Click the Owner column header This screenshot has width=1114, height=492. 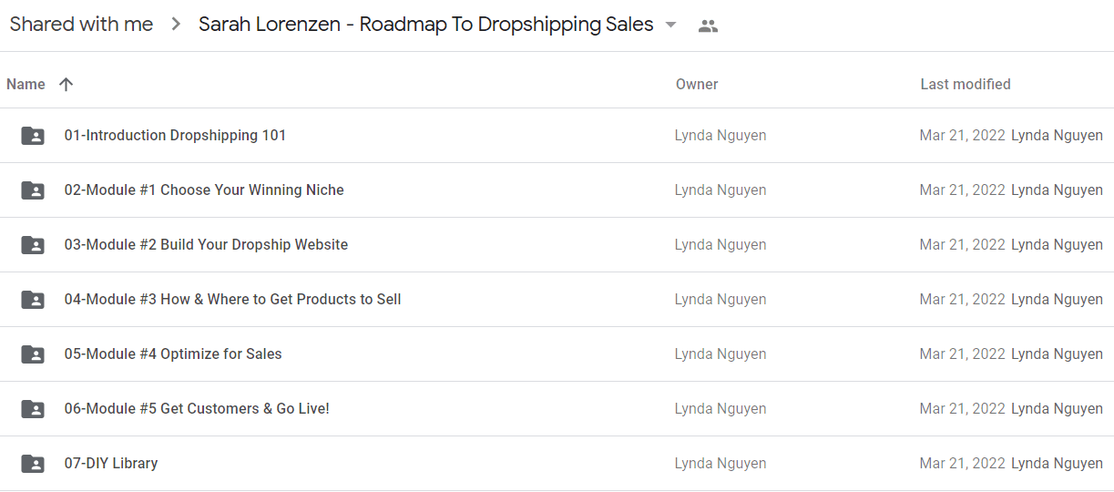coord(697,84)
